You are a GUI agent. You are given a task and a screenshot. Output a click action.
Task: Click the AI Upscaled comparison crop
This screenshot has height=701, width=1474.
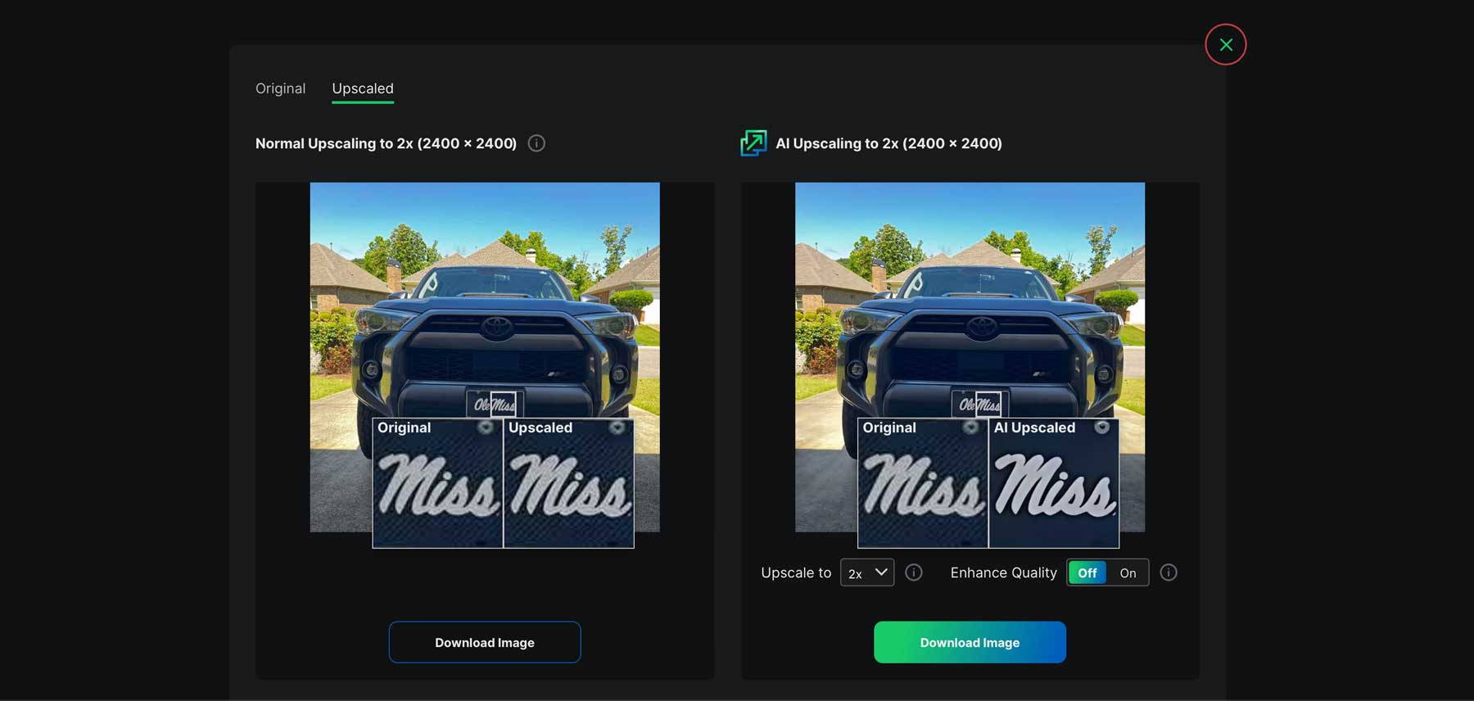tap(1054, 483)
